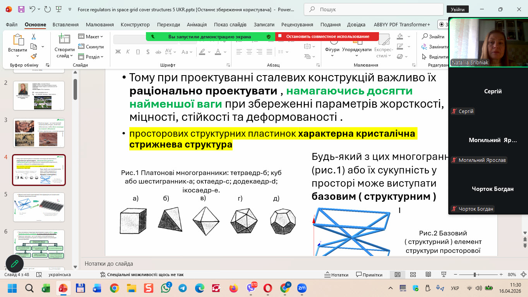Open the Вставлення ribbon tab

click(65, 24)
